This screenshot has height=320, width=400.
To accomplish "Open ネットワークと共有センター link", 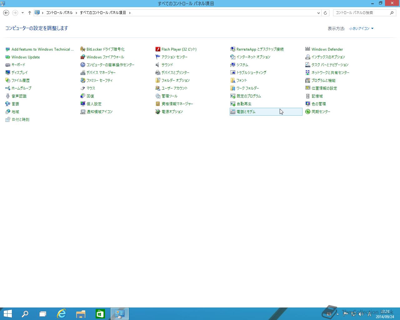I will tap(330, 72).
